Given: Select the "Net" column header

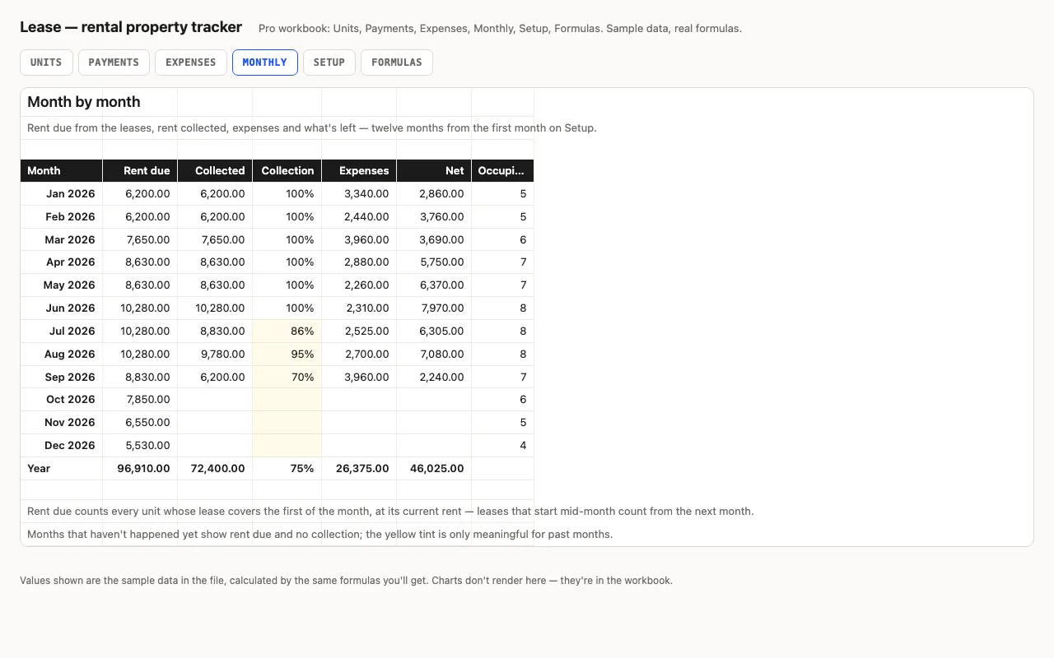Looking at the screenshot, I should pyautogui.click(x=434, y=171).
